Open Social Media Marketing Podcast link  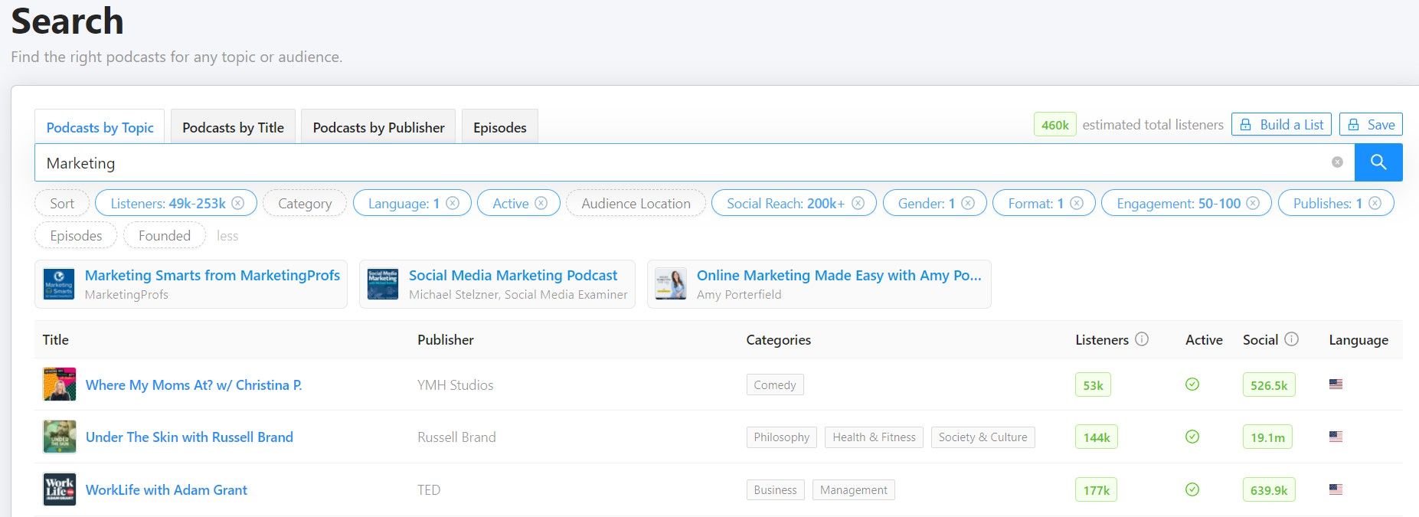(513, 275)
